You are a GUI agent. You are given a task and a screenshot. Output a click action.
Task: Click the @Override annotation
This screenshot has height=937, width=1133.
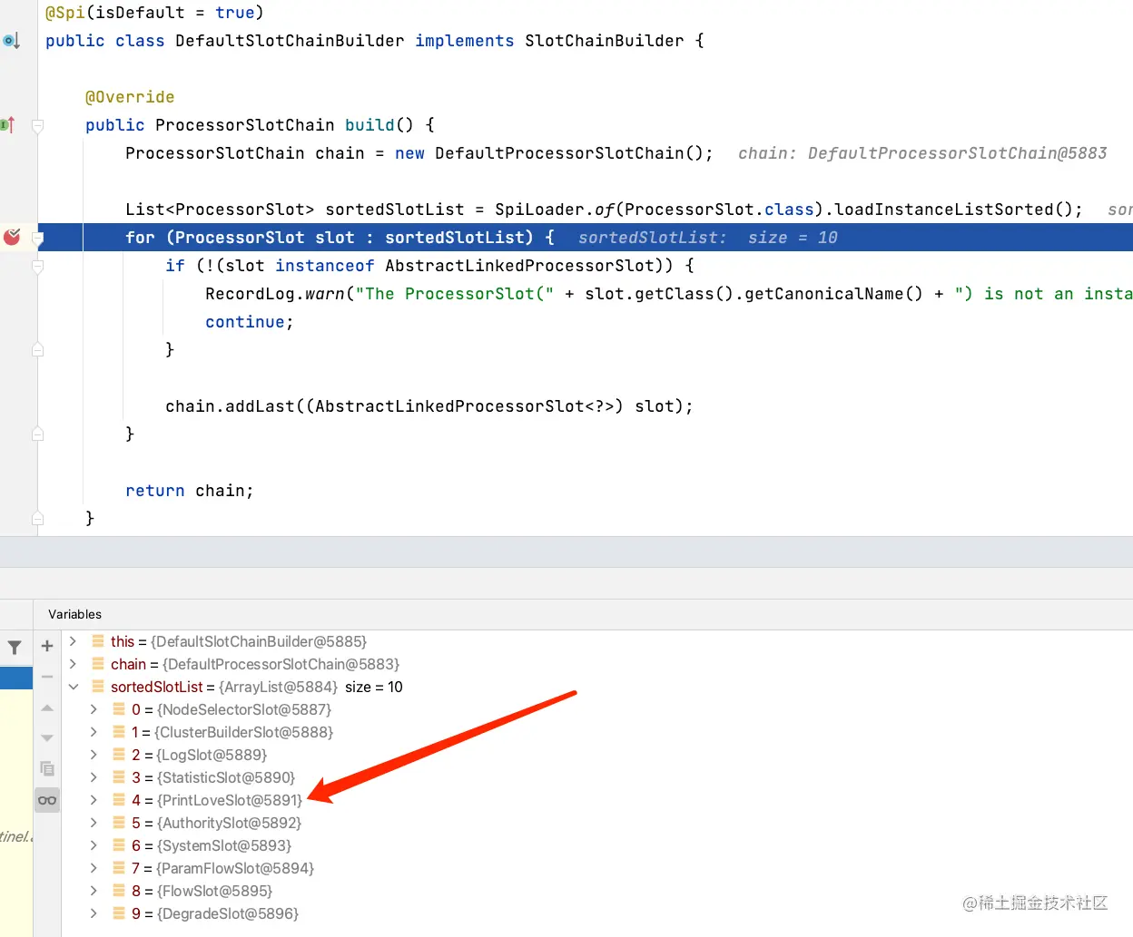130,97
